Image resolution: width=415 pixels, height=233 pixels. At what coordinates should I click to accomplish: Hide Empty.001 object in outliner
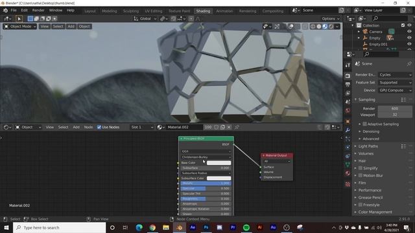coord(409,45)
